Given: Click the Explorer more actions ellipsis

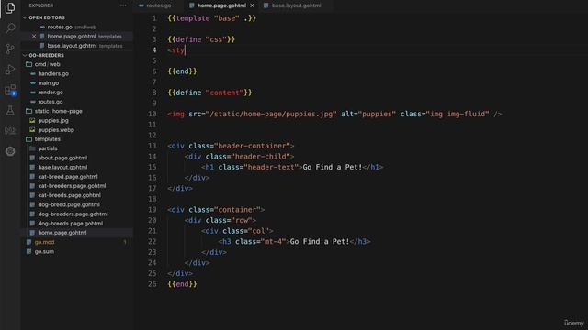Looking at the screenshot, I should coord(123,5).
